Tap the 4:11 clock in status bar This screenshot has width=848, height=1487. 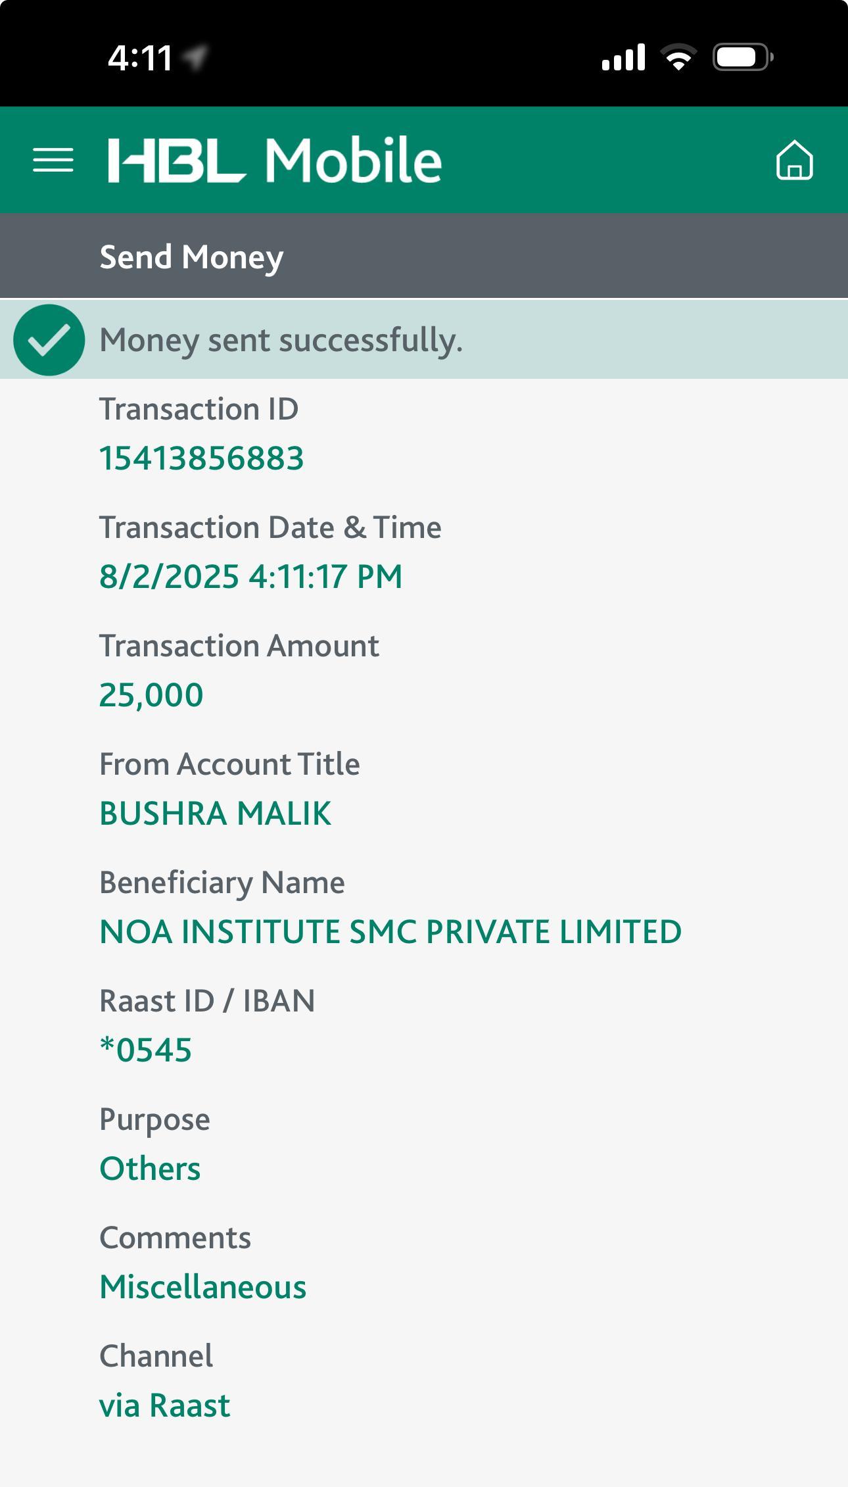[140, 58]
